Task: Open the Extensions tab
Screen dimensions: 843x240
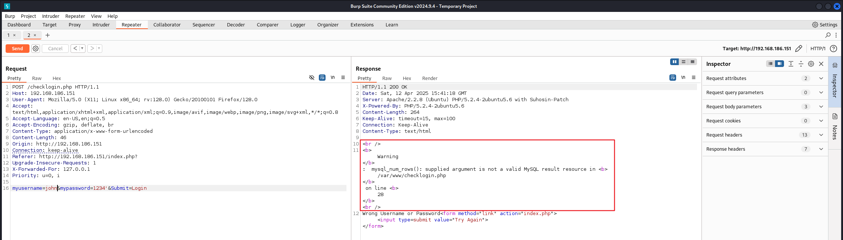Action: click(362, 25)
